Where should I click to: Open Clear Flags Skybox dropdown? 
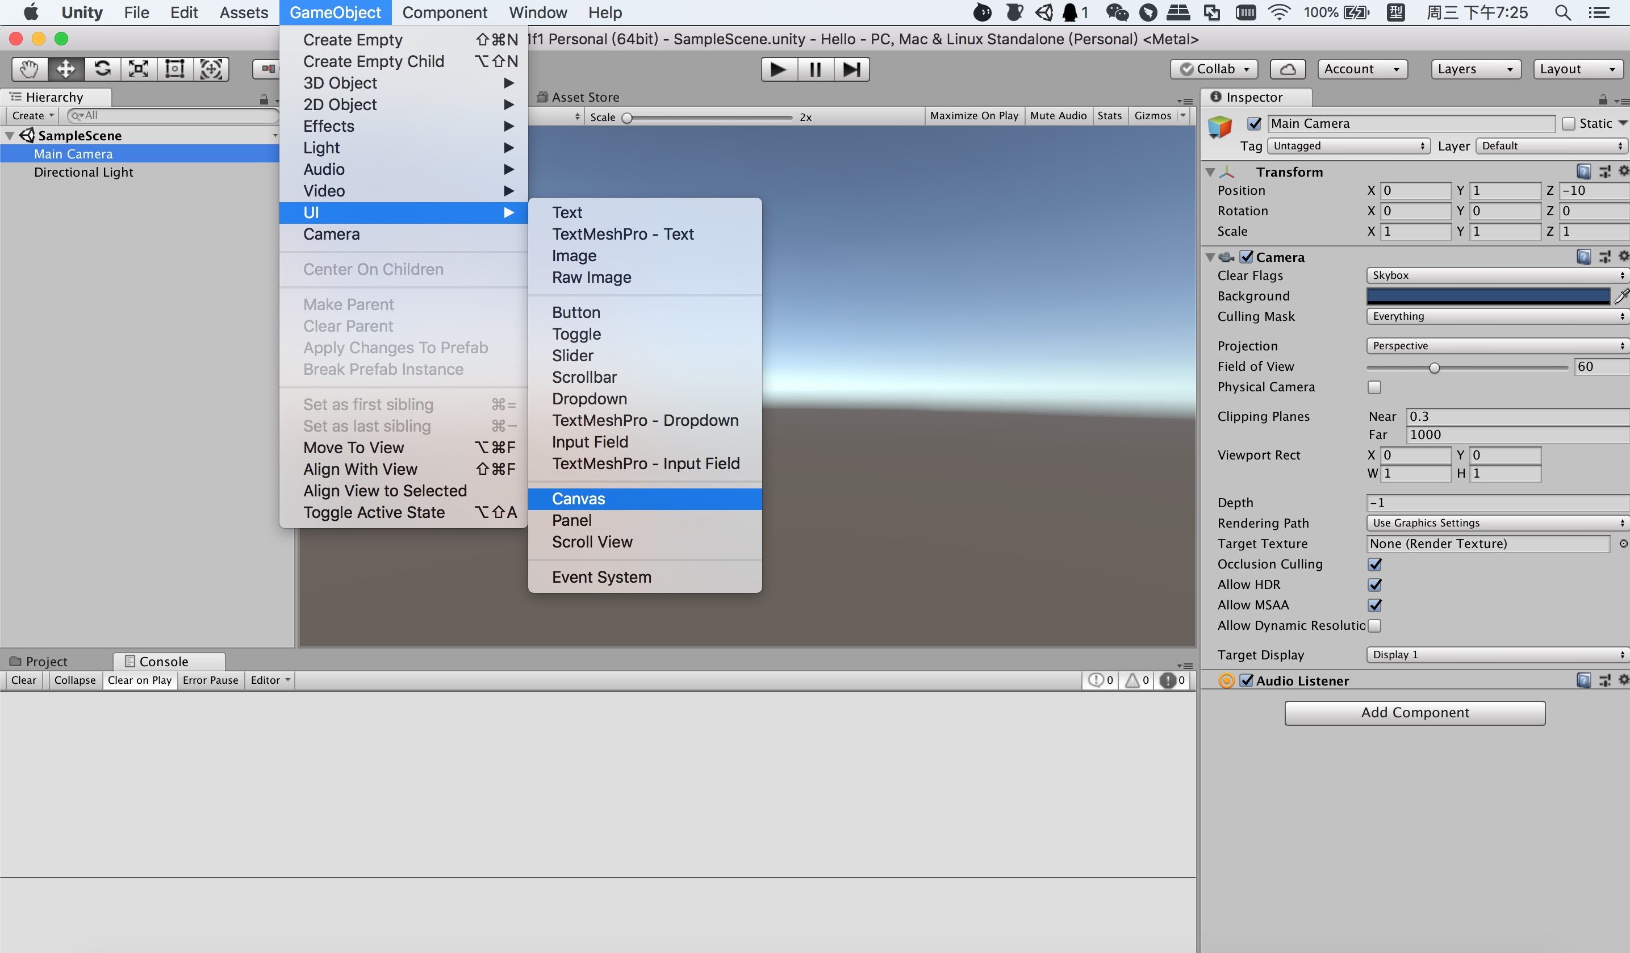tap(1498, 275)
